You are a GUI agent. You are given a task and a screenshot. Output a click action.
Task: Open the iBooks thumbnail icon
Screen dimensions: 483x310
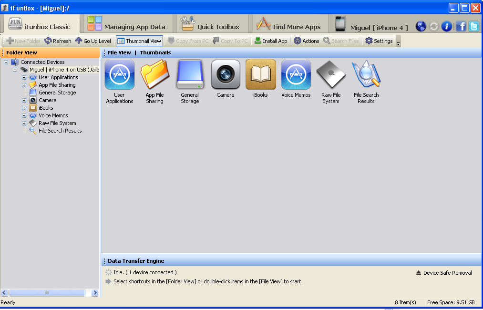click(261, 79)
